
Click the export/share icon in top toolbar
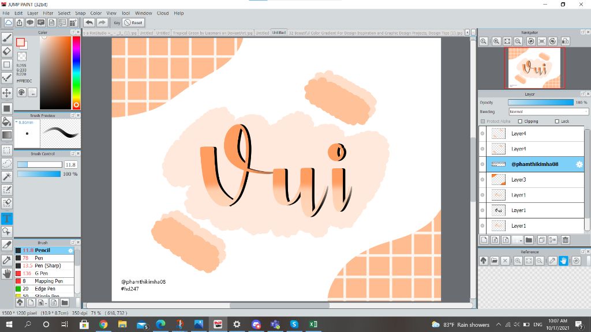(19, 22)
